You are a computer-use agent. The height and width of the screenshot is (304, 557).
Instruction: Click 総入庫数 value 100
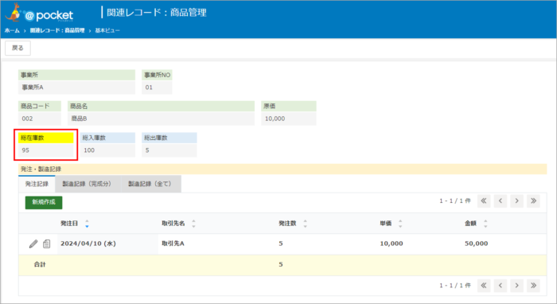pos(107,150)
